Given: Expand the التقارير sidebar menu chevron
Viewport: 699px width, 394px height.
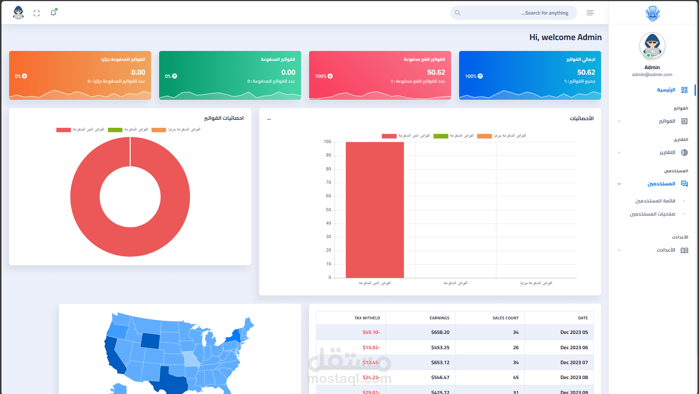Looking at the screenshot, I should [x=619, y=153].
